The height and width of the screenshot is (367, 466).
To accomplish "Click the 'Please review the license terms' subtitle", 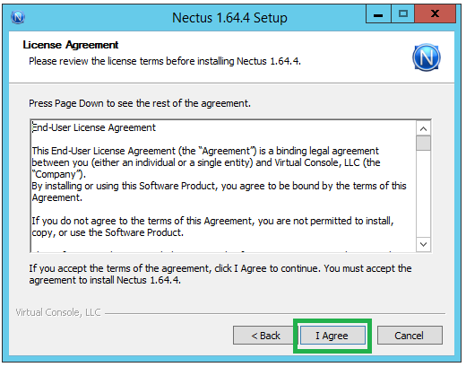I will pos(165,61).
